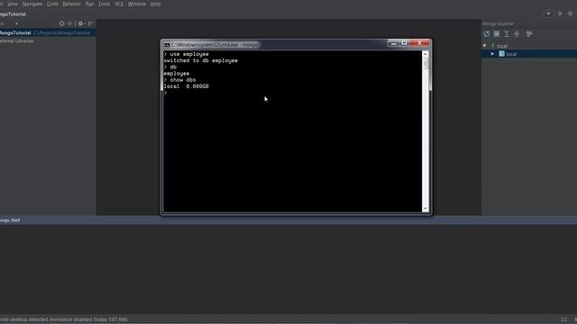Image resolution: width=577 pixels, height=324 pixels.
Task: Click the cmd window vertical scrollbar thumb
Action: (426, 64)
